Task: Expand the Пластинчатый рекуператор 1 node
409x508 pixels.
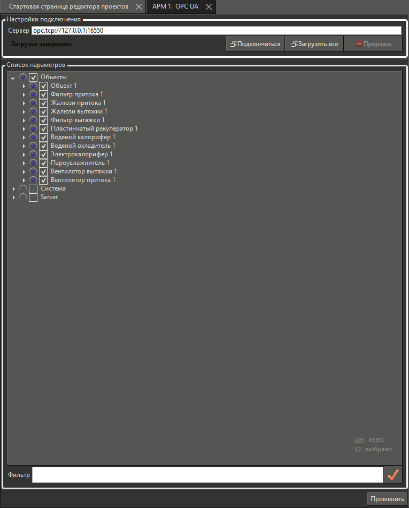Action: click(24, 129)
